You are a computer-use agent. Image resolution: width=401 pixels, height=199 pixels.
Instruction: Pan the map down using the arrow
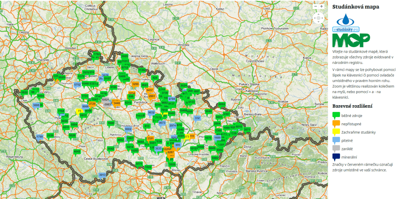(319, 22)
